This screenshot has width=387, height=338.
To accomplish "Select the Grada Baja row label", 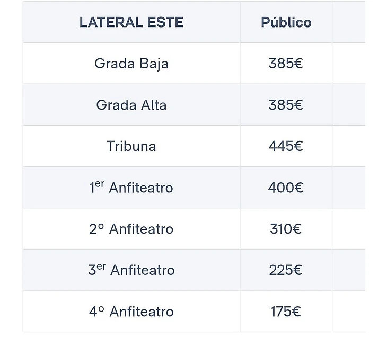I will (x=131, y=64).
